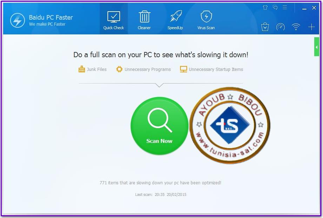
Task: Select the Virus Scan tab
Action: coord(206,20)
